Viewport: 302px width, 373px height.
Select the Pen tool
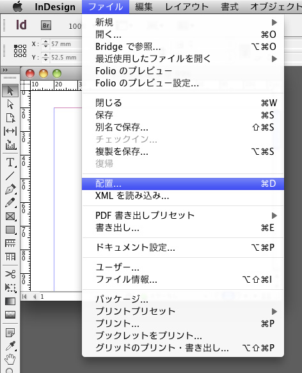[x=10, y=189]
